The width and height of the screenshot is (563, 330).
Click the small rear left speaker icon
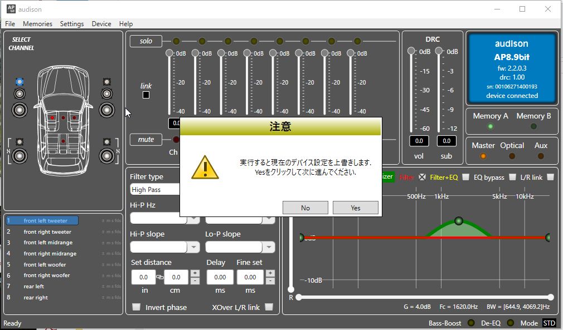20,142
